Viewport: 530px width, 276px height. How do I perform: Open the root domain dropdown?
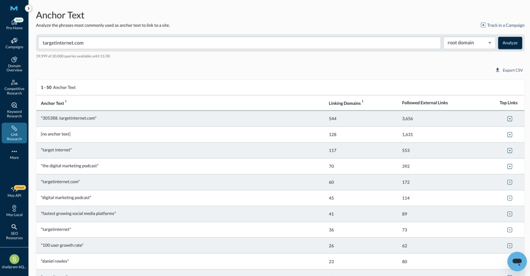pyautogui.click(x=469, y=43)
